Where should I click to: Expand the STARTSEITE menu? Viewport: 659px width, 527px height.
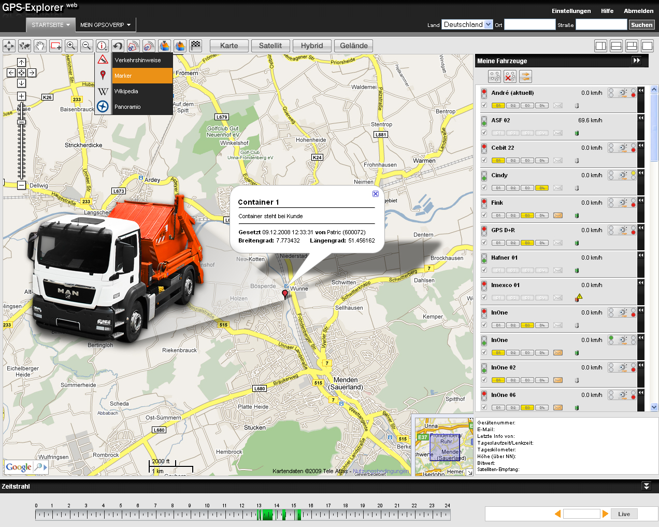click(x=50, y=25)
